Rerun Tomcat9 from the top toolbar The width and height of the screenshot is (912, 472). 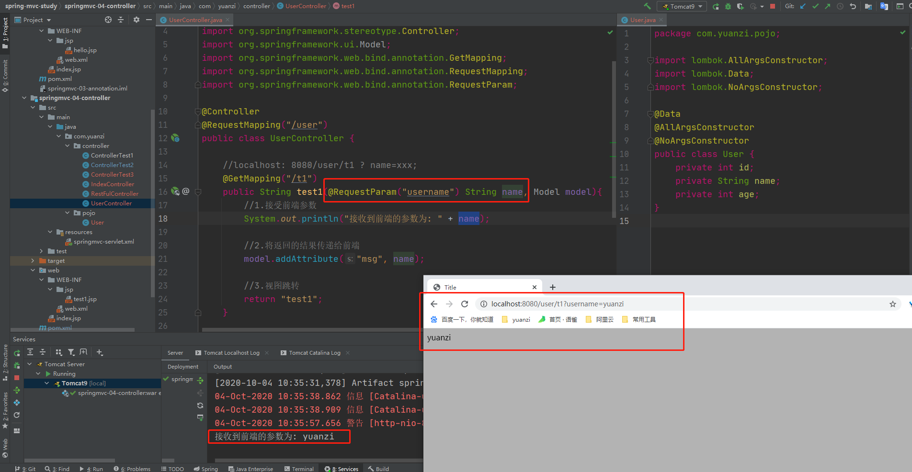pyautogui.click(x=716, y=6)
